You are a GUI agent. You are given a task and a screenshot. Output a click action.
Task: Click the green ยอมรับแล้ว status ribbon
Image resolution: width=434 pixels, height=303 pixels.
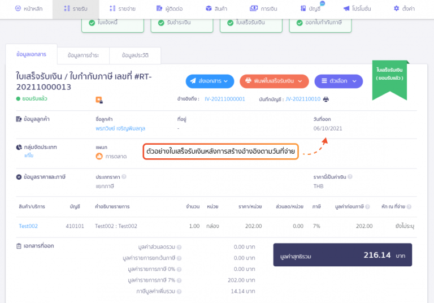389,77
